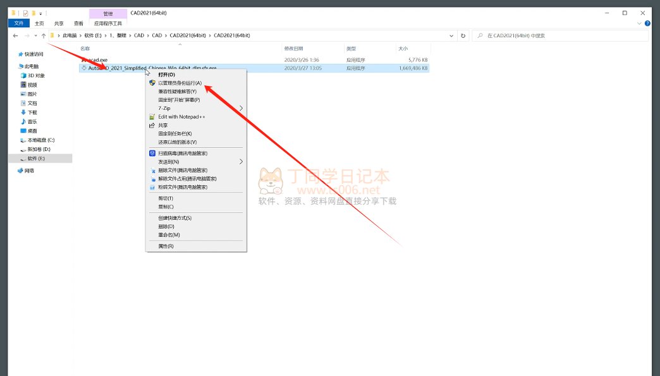Click the Tencent 扫描病毒 shield icon

[152, 154]
